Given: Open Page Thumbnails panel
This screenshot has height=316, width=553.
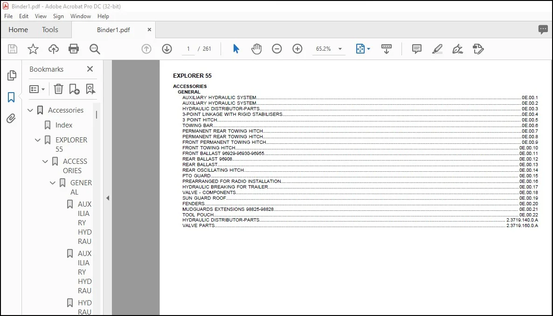Looking at the screenshot, I should pyautogui.click(x=12, y=75).
